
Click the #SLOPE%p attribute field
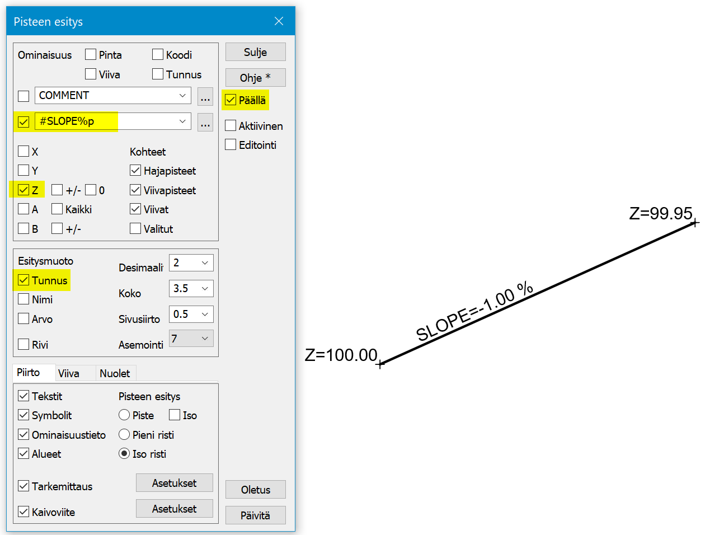coord(106,121)
